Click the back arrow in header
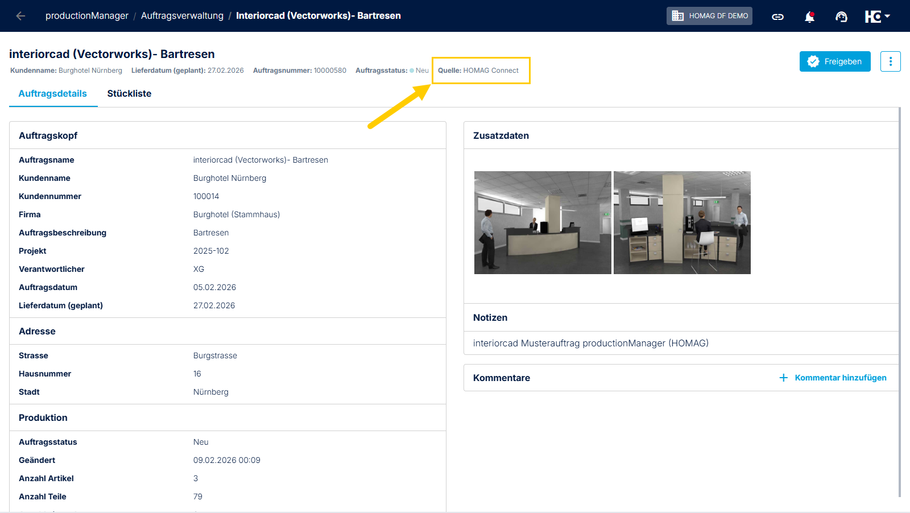The height and width of the screenshot is (513, 910). tap(20, 16)
